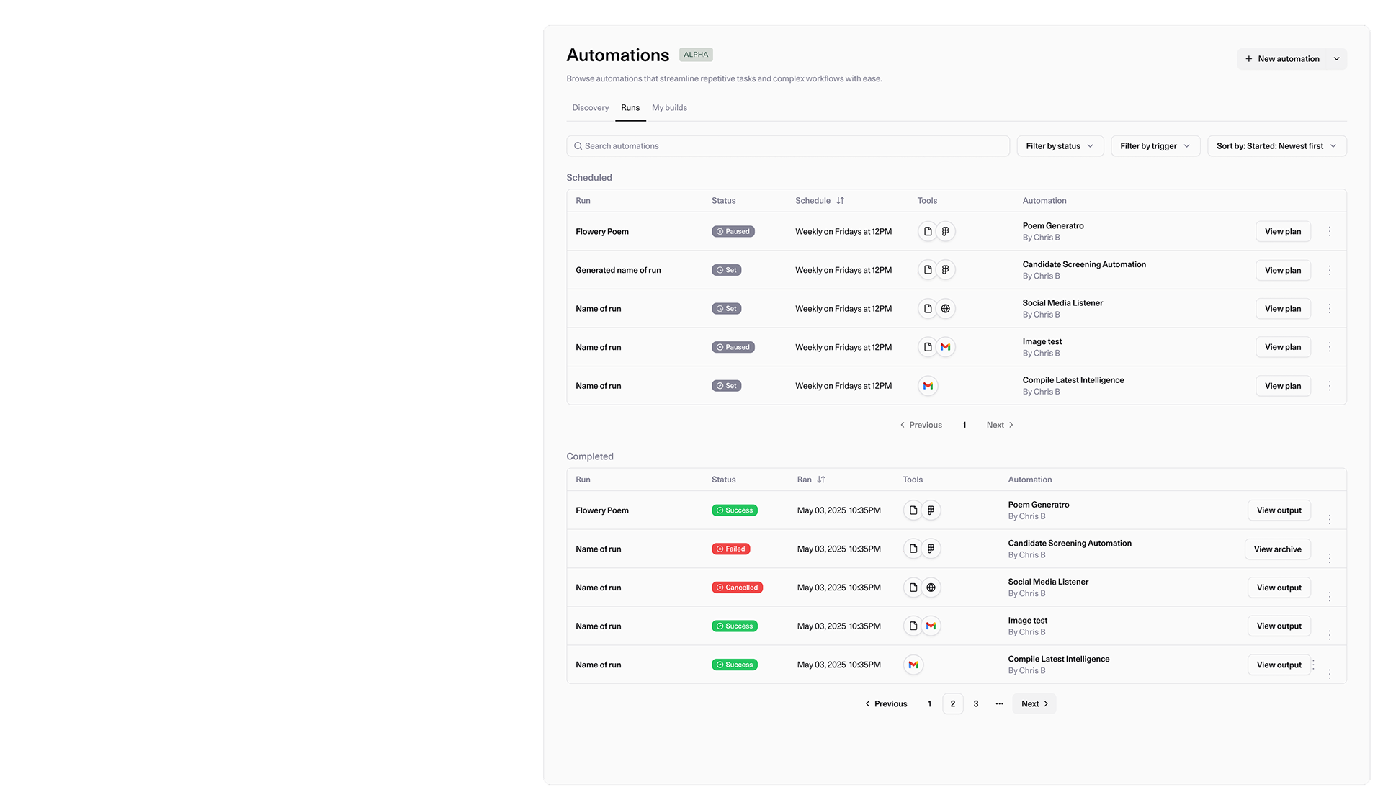Sort by Schedule column arrows icon
The width and height of the screenshot is (1383, 810).
[840, 201]
